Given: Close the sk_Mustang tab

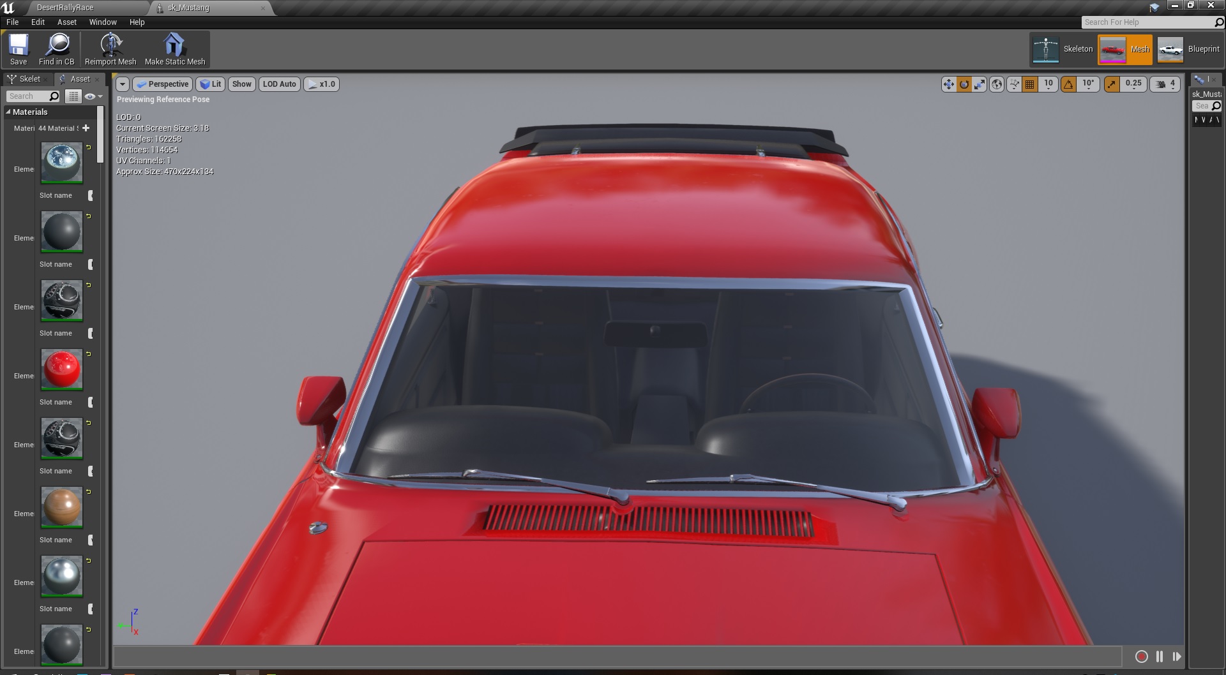Looking at the screenshot, I should point(263,8).
